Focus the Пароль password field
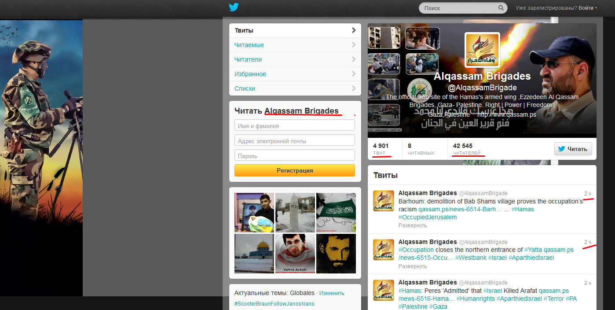 [295, 155]
